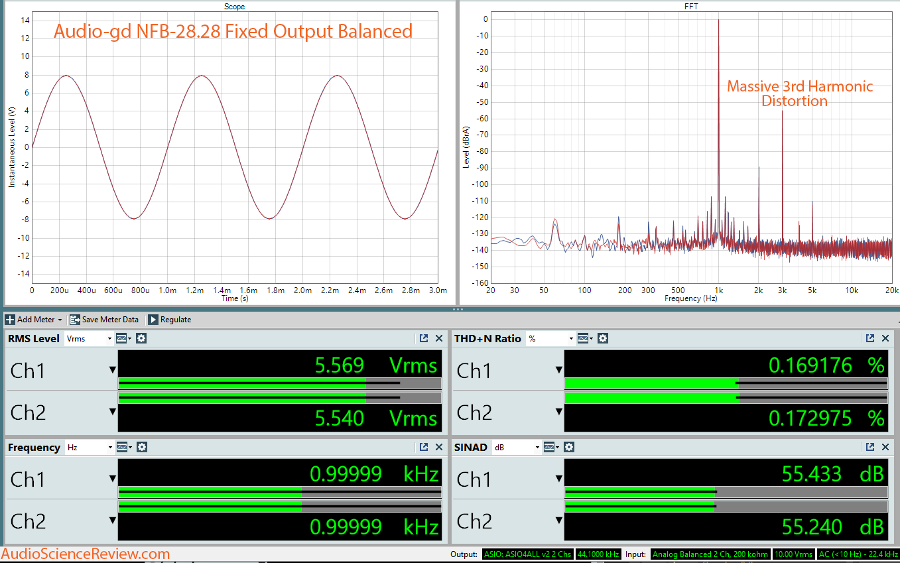Select the 55.240 dB SINAD reading
The height and width of the screenshot is (563, 900).
pos(832,527)
